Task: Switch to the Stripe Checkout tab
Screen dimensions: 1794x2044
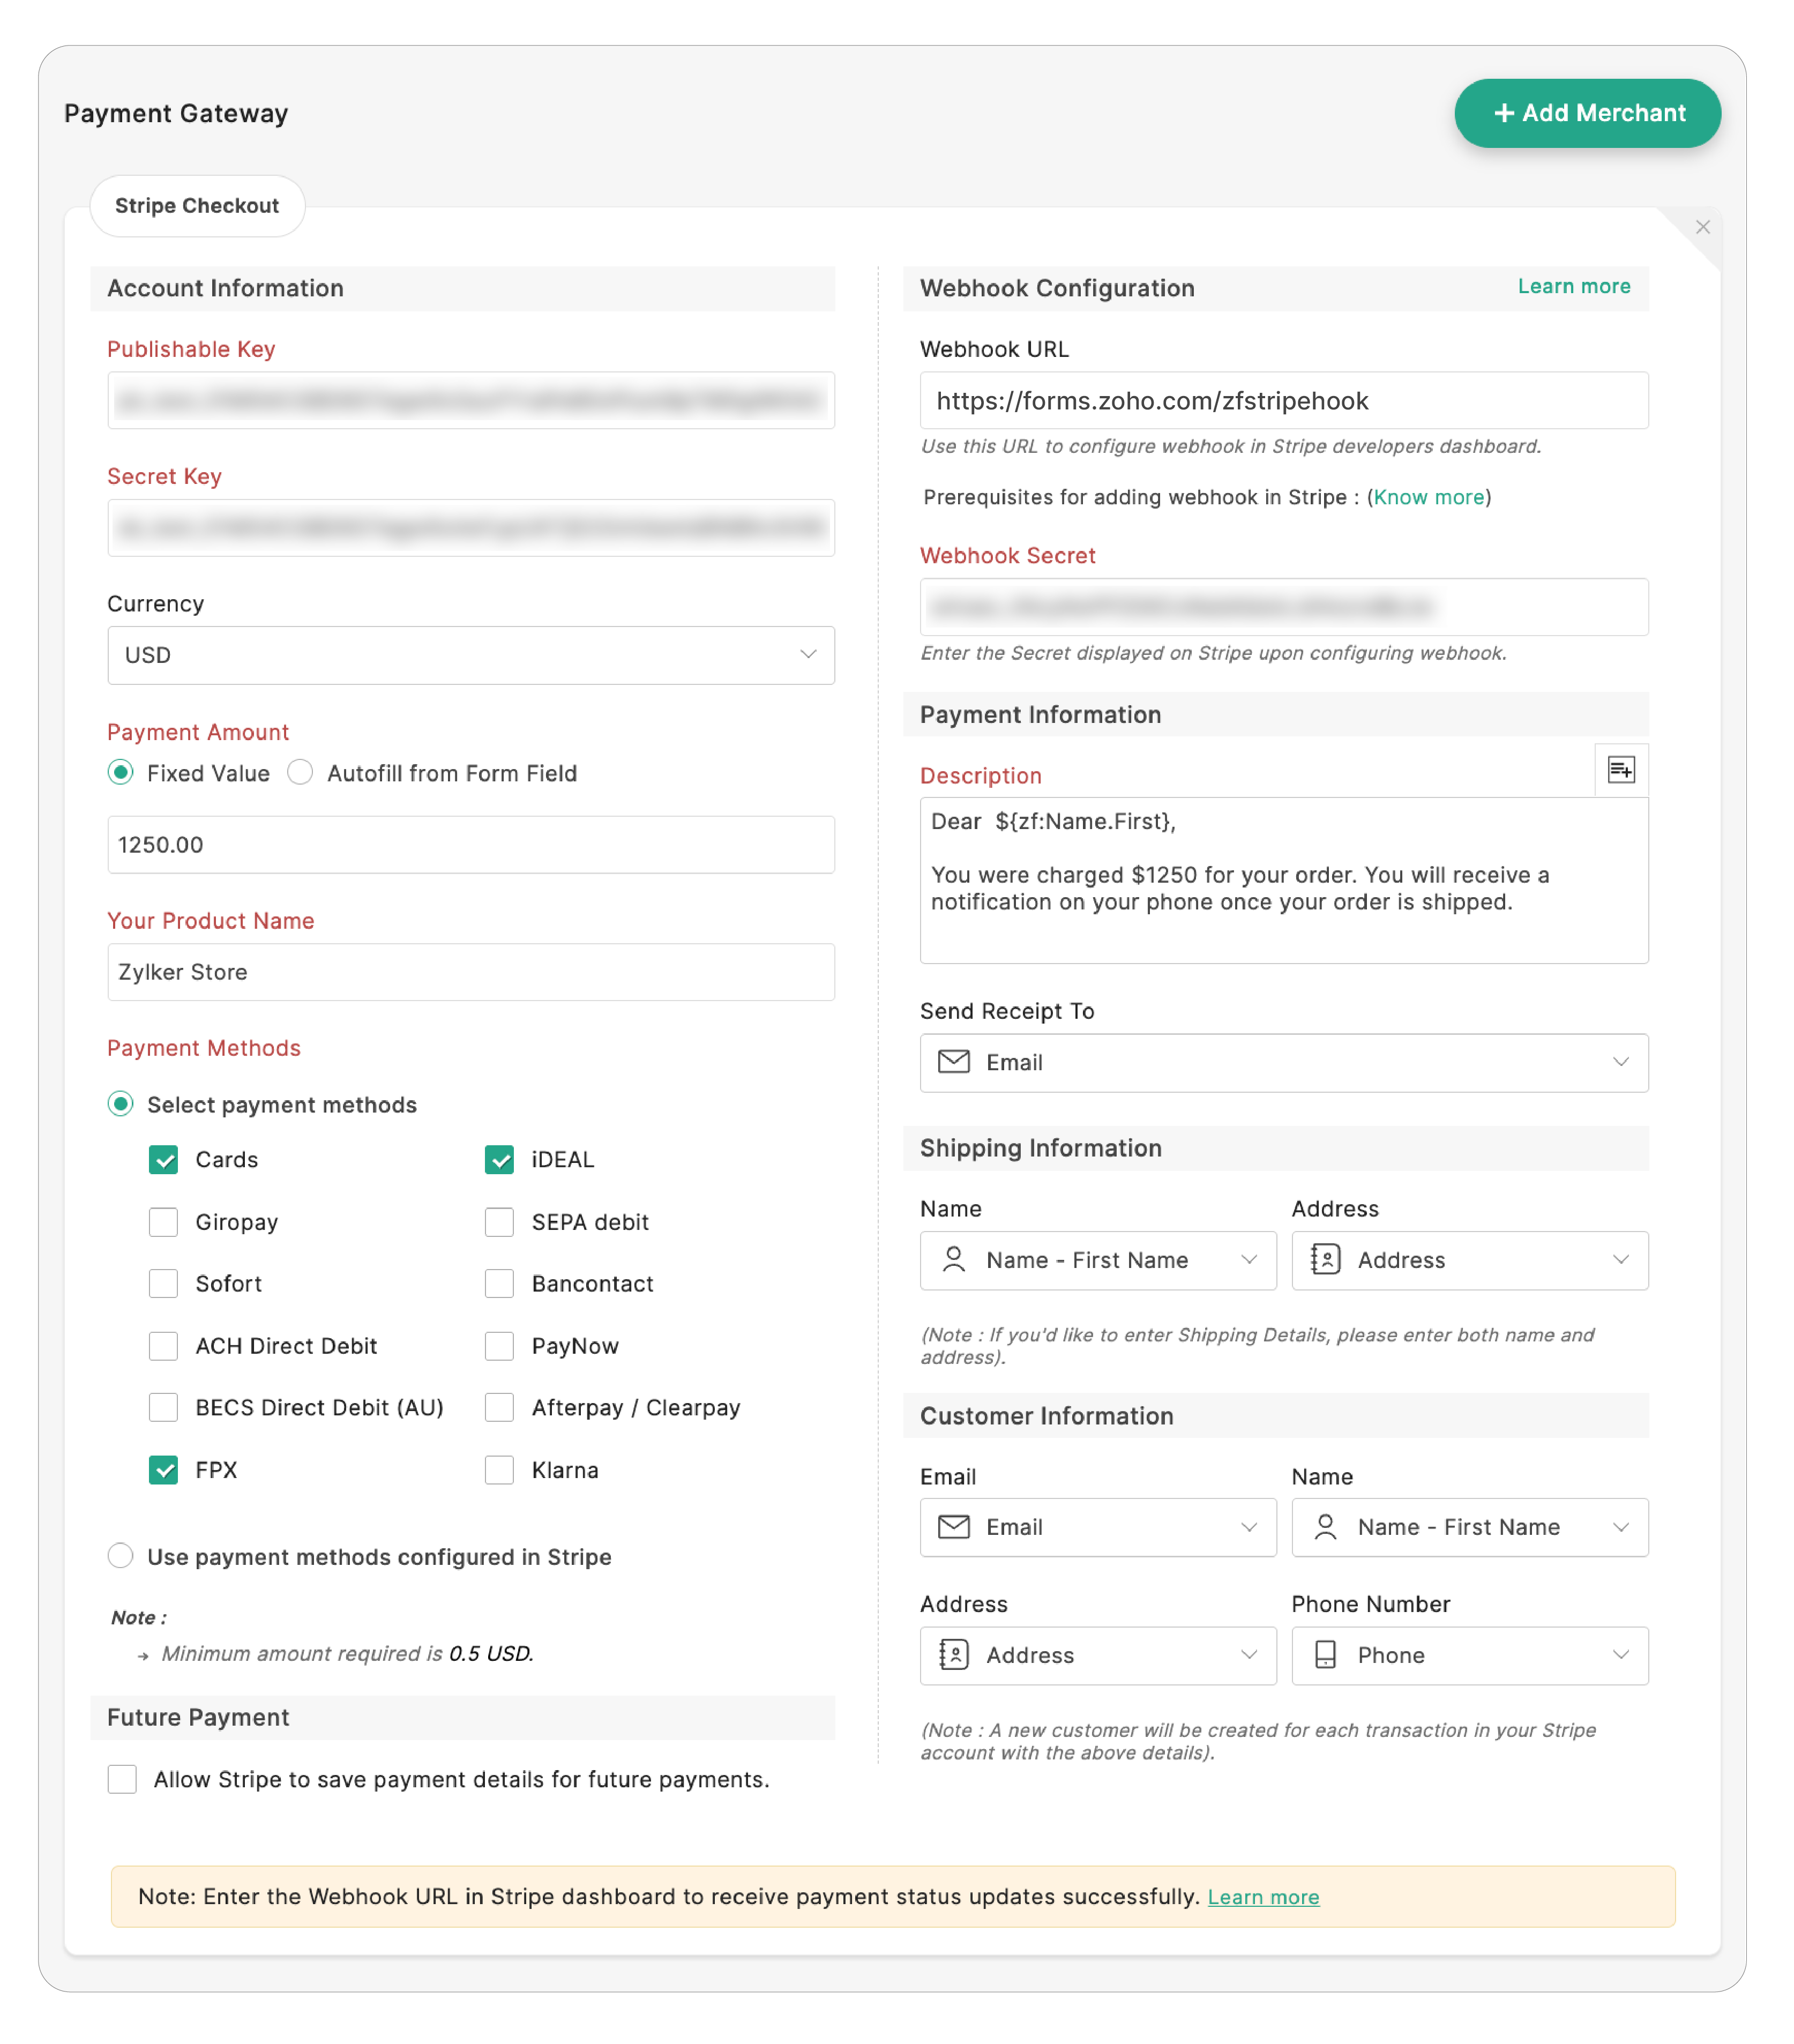Action: click(x=197, y=206)
